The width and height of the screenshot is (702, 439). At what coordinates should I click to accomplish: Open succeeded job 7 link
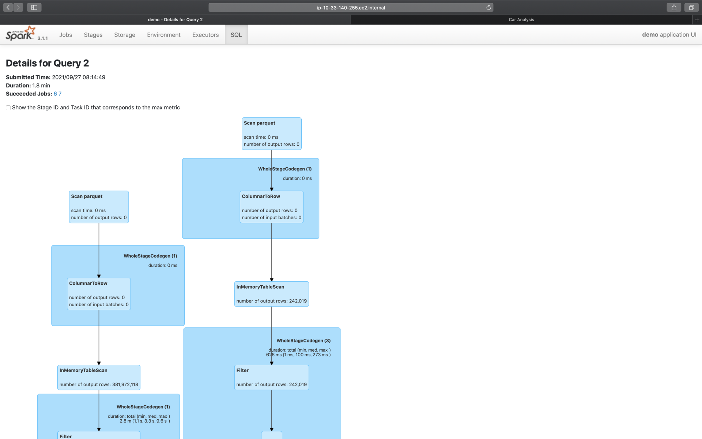(x=60, y=94)
